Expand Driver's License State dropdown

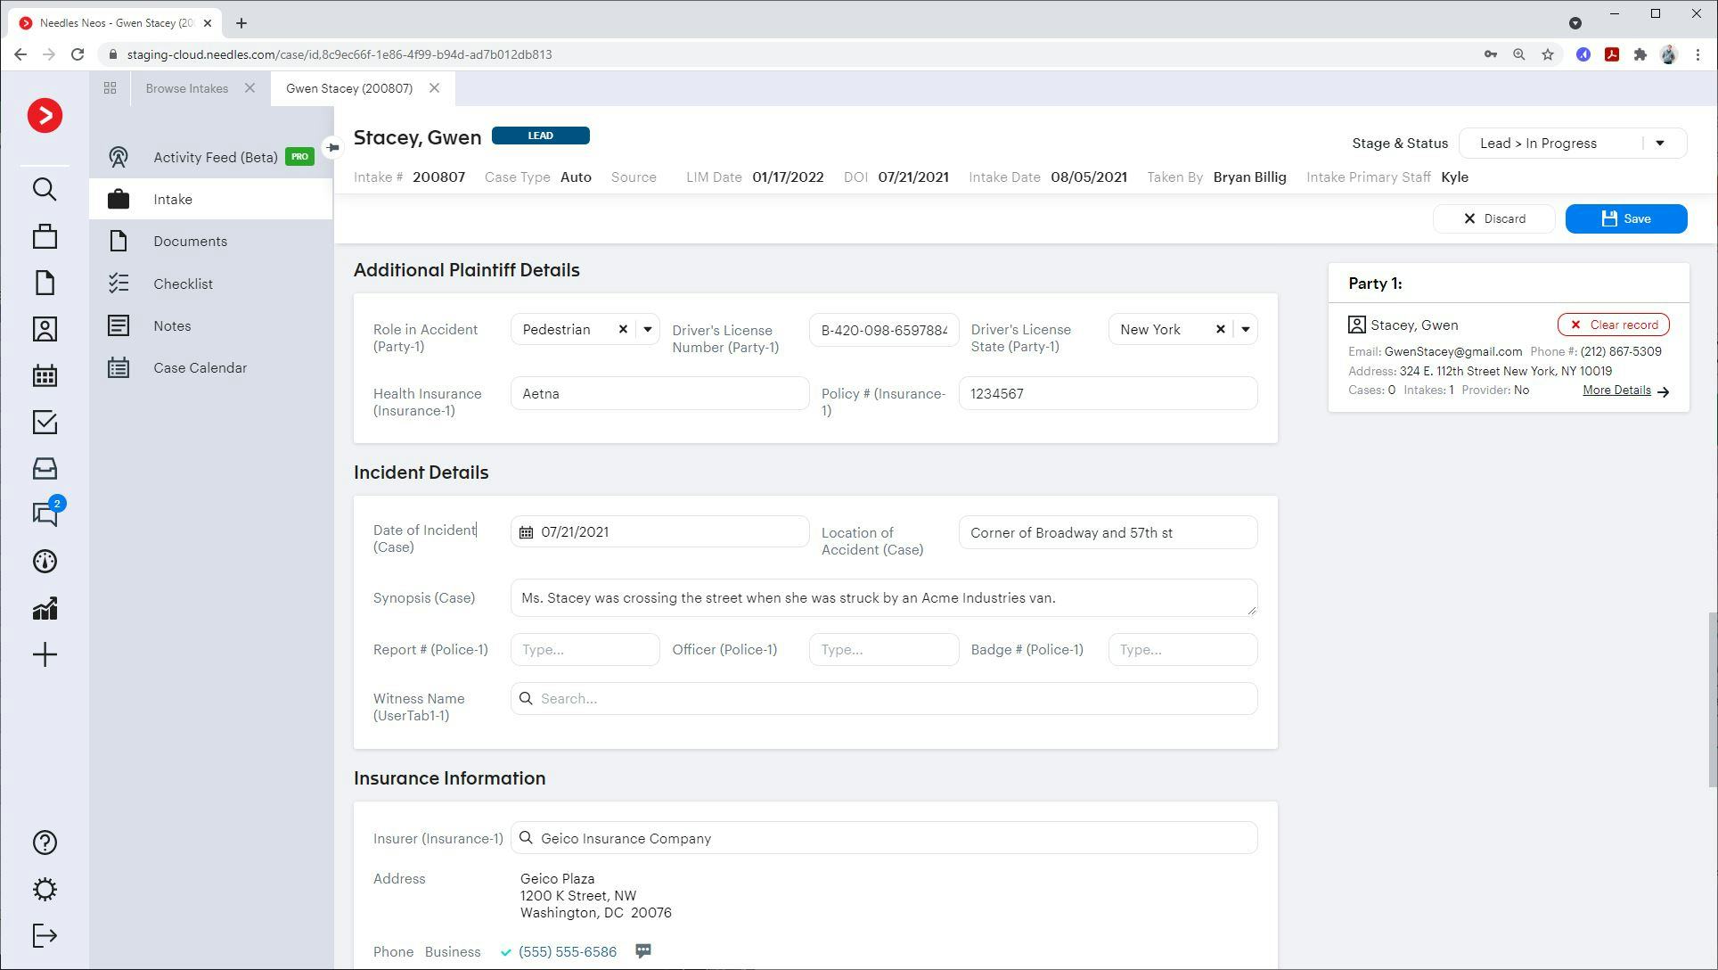pyautogui.click(x=1246, y=329)
